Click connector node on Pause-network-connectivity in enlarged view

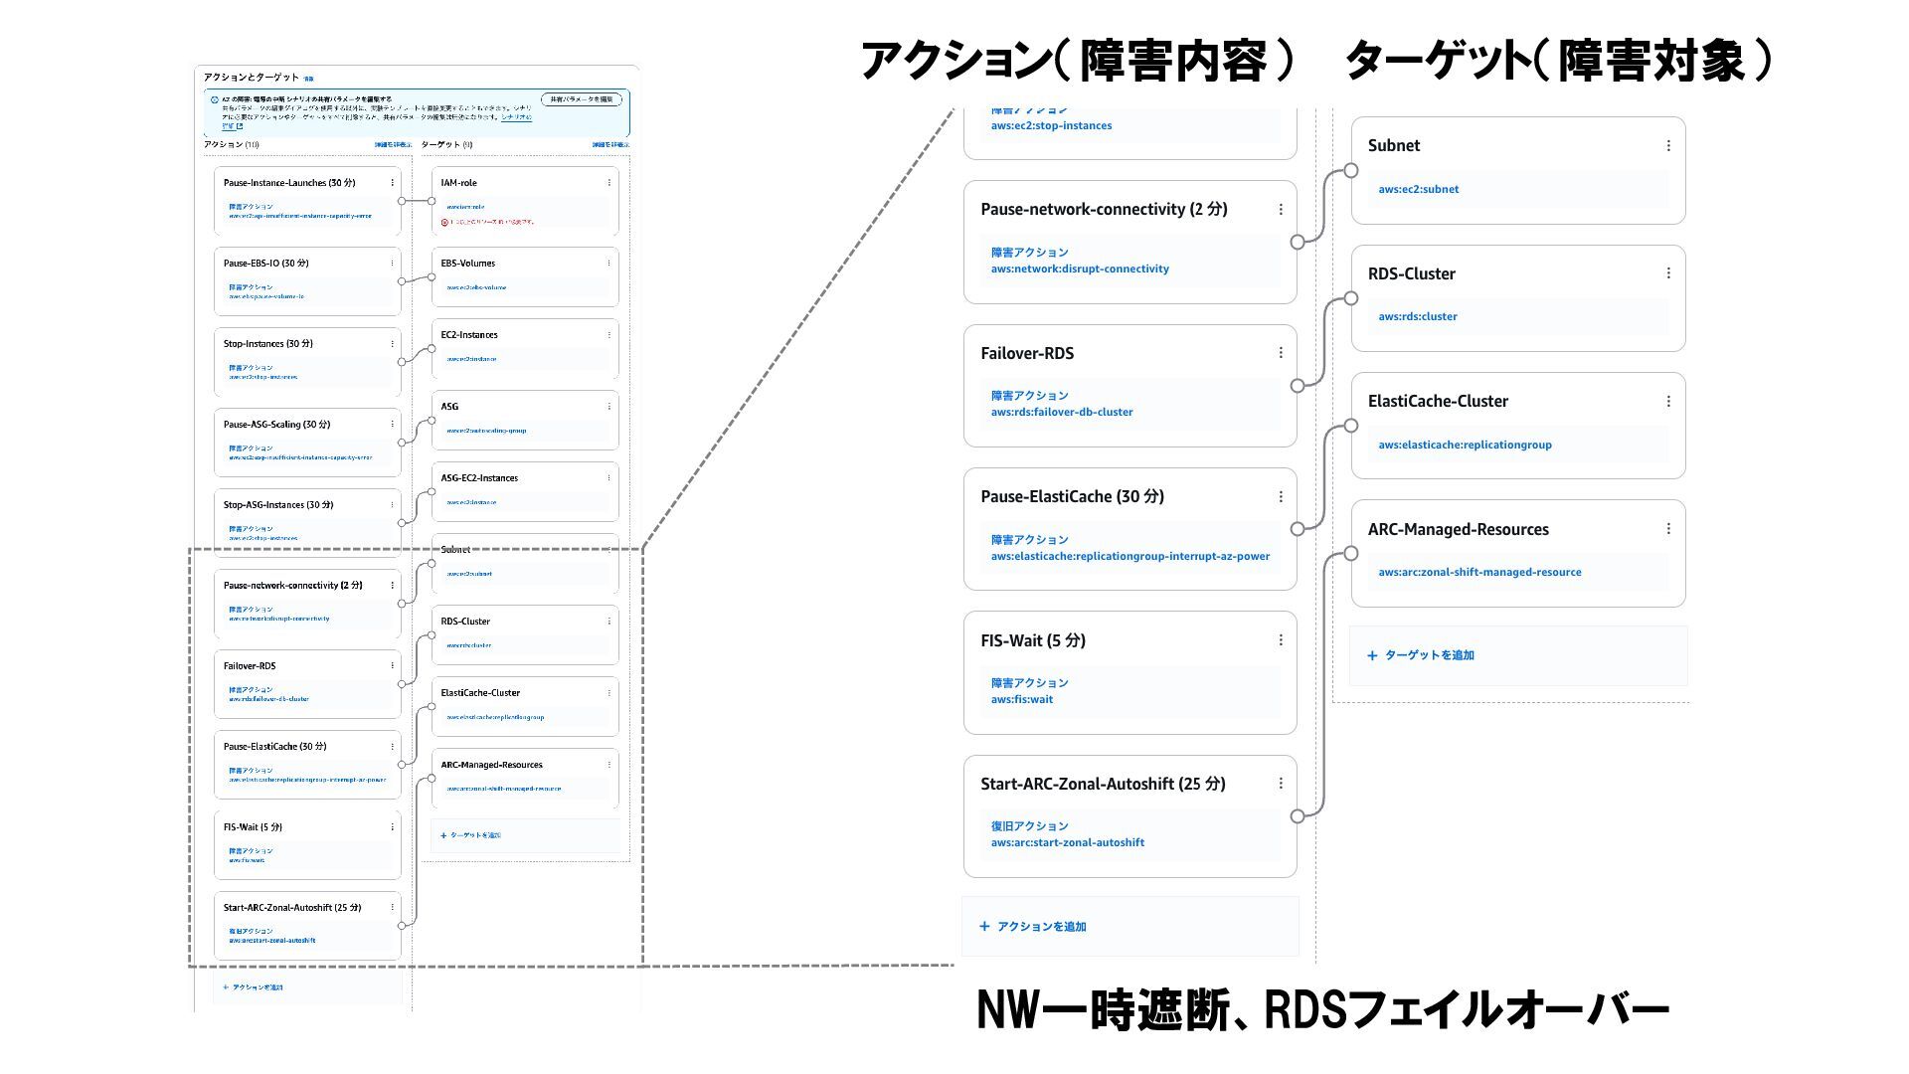(1298, 242)
